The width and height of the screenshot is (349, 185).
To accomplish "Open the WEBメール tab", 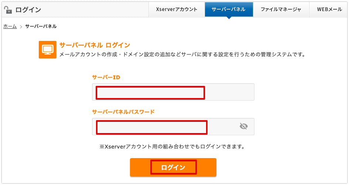I will click(329, 9).
